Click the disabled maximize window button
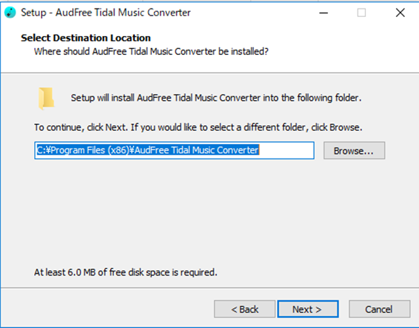Screen dimensions: 419x328 (361, 12)
